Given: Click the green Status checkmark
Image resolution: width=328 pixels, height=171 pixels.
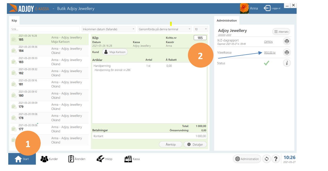Looking at the screenshot, I should (266, 63).
